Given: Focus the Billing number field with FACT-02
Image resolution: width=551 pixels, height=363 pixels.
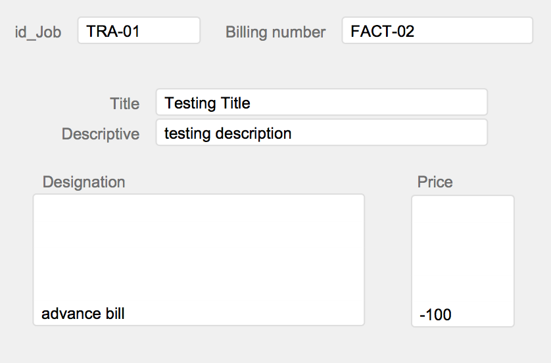Looking at the screenshot, I should point(437,30).
